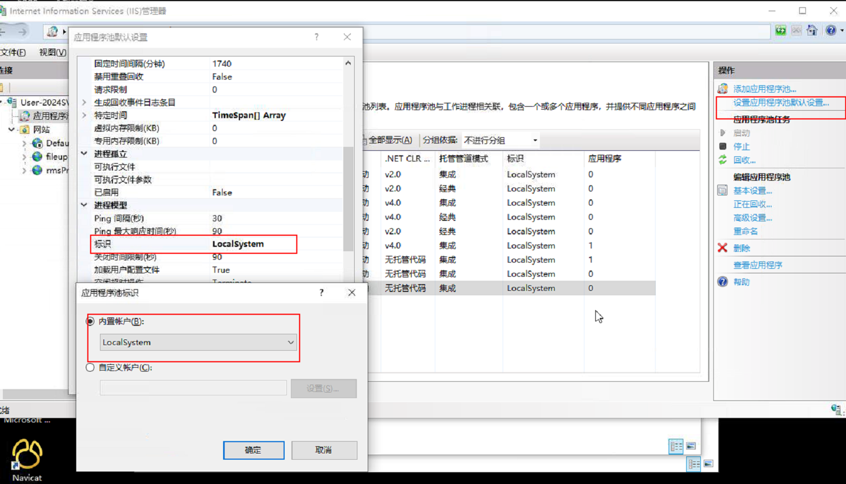Click status bar network icon at bottom right
This screenshot has width=846, height=484.
coord(836,409)
